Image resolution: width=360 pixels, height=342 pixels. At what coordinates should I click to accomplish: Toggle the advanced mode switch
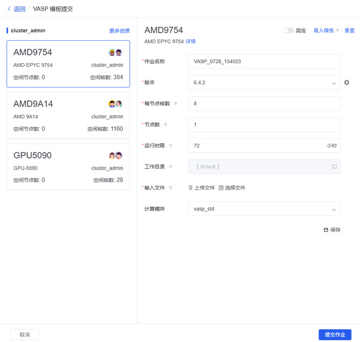(288, 31)
